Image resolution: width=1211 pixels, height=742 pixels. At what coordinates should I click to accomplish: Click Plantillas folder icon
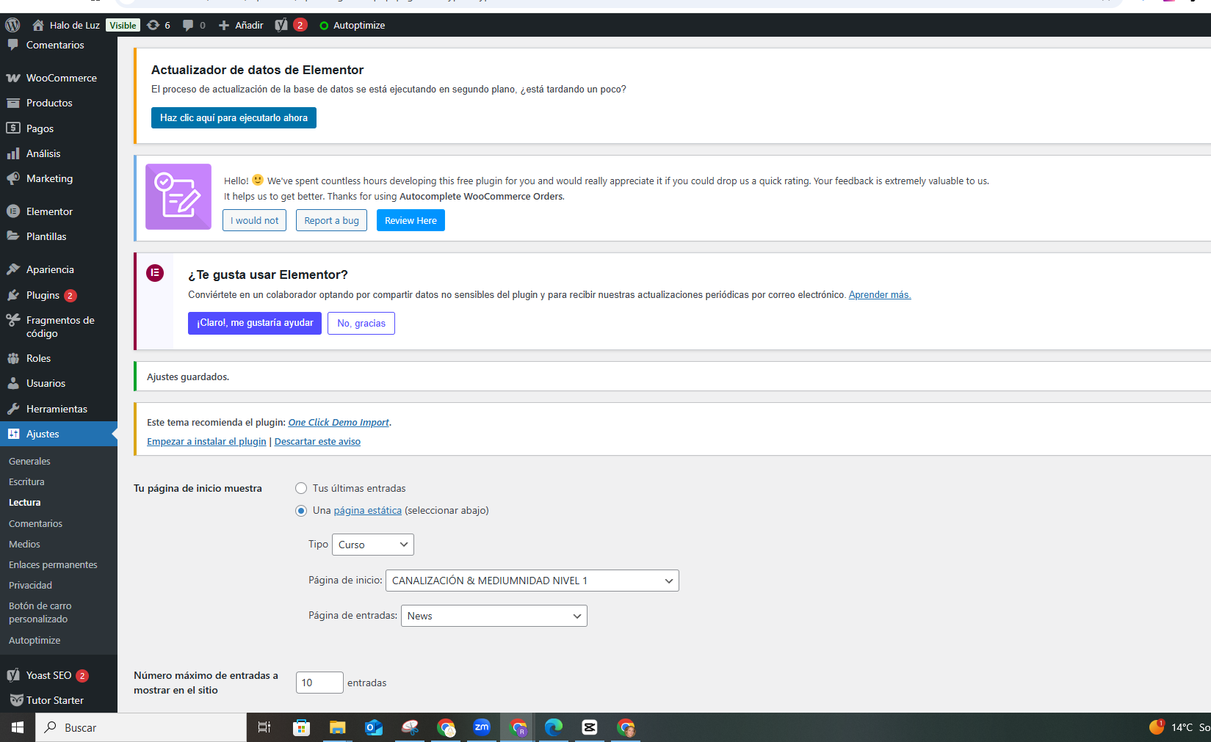(13, 236)
